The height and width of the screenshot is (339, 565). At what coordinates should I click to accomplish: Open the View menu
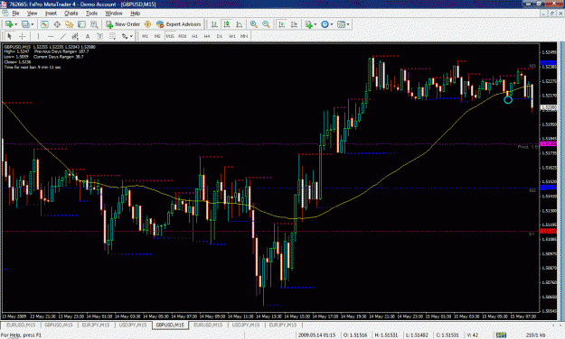(32, 14)
